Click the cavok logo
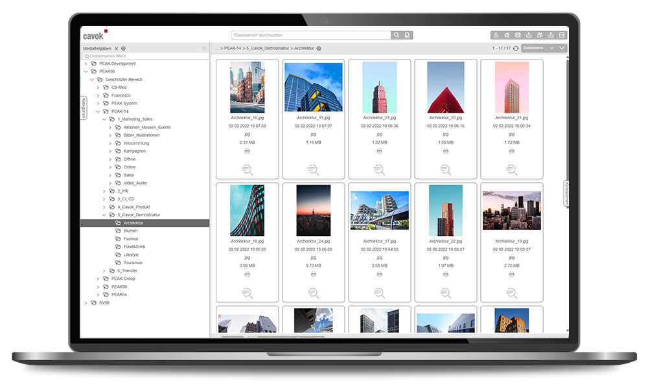This screenshot has width=648, height=392. pos(95,35)
